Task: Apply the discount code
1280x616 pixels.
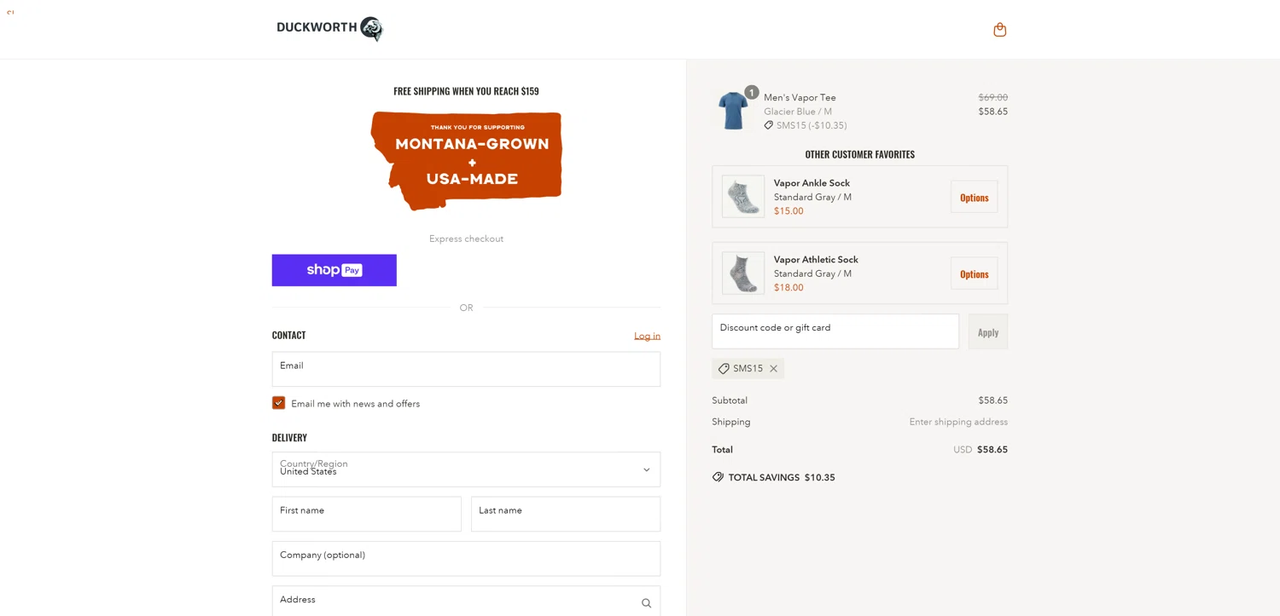Action: (x=987, y=331)
